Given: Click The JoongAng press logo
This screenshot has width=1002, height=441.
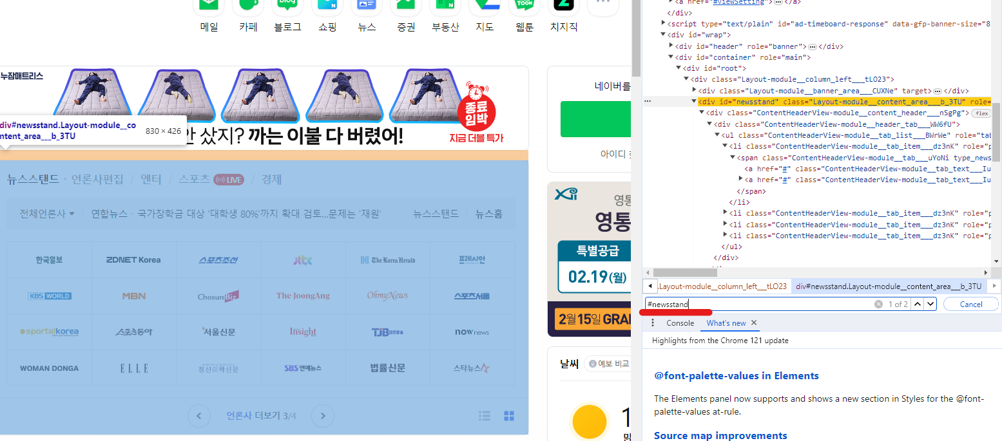Looking at the screenshot, I should pyautogui.click(x=303, y=296).
